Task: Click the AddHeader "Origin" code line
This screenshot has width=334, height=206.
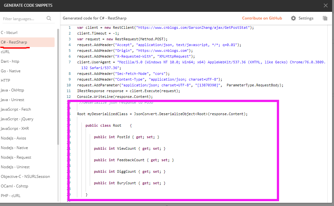Action: point(135,51)
